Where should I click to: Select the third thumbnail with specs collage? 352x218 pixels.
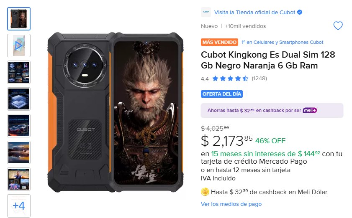coord(19,72)
